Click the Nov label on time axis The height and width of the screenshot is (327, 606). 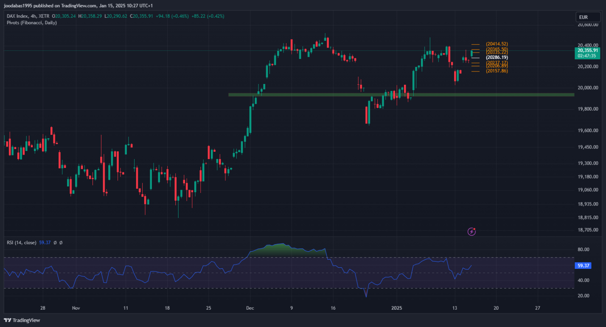(76, 308)
